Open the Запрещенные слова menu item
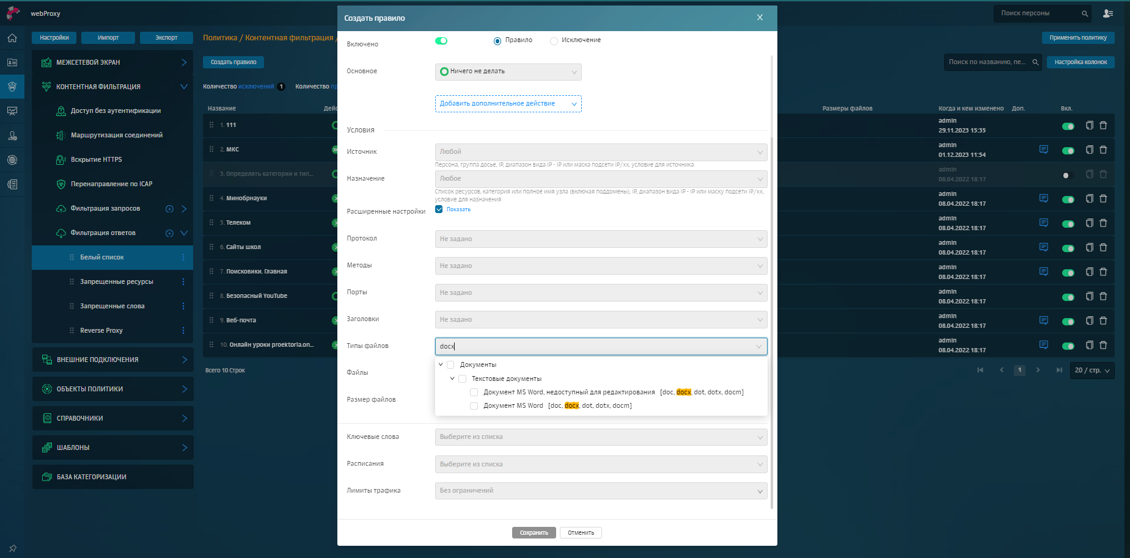1130x558 pixels. tap(112, 306)
